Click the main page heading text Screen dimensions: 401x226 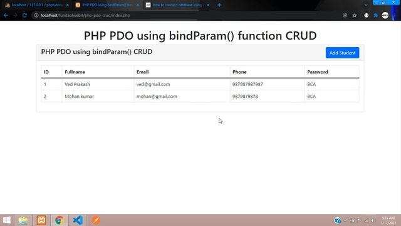click(x=200, y=36)
